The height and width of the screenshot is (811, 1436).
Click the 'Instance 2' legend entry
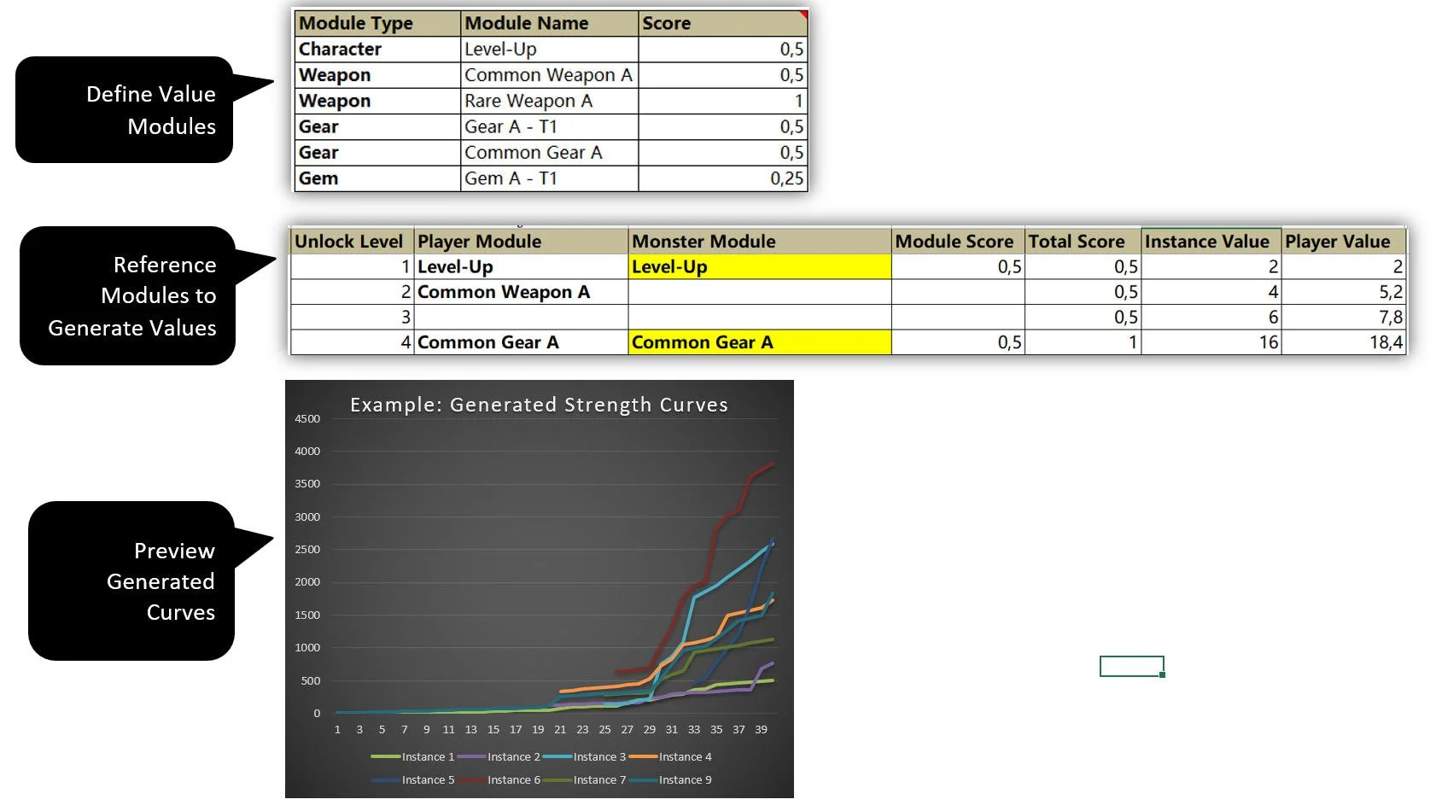point(499,757)
